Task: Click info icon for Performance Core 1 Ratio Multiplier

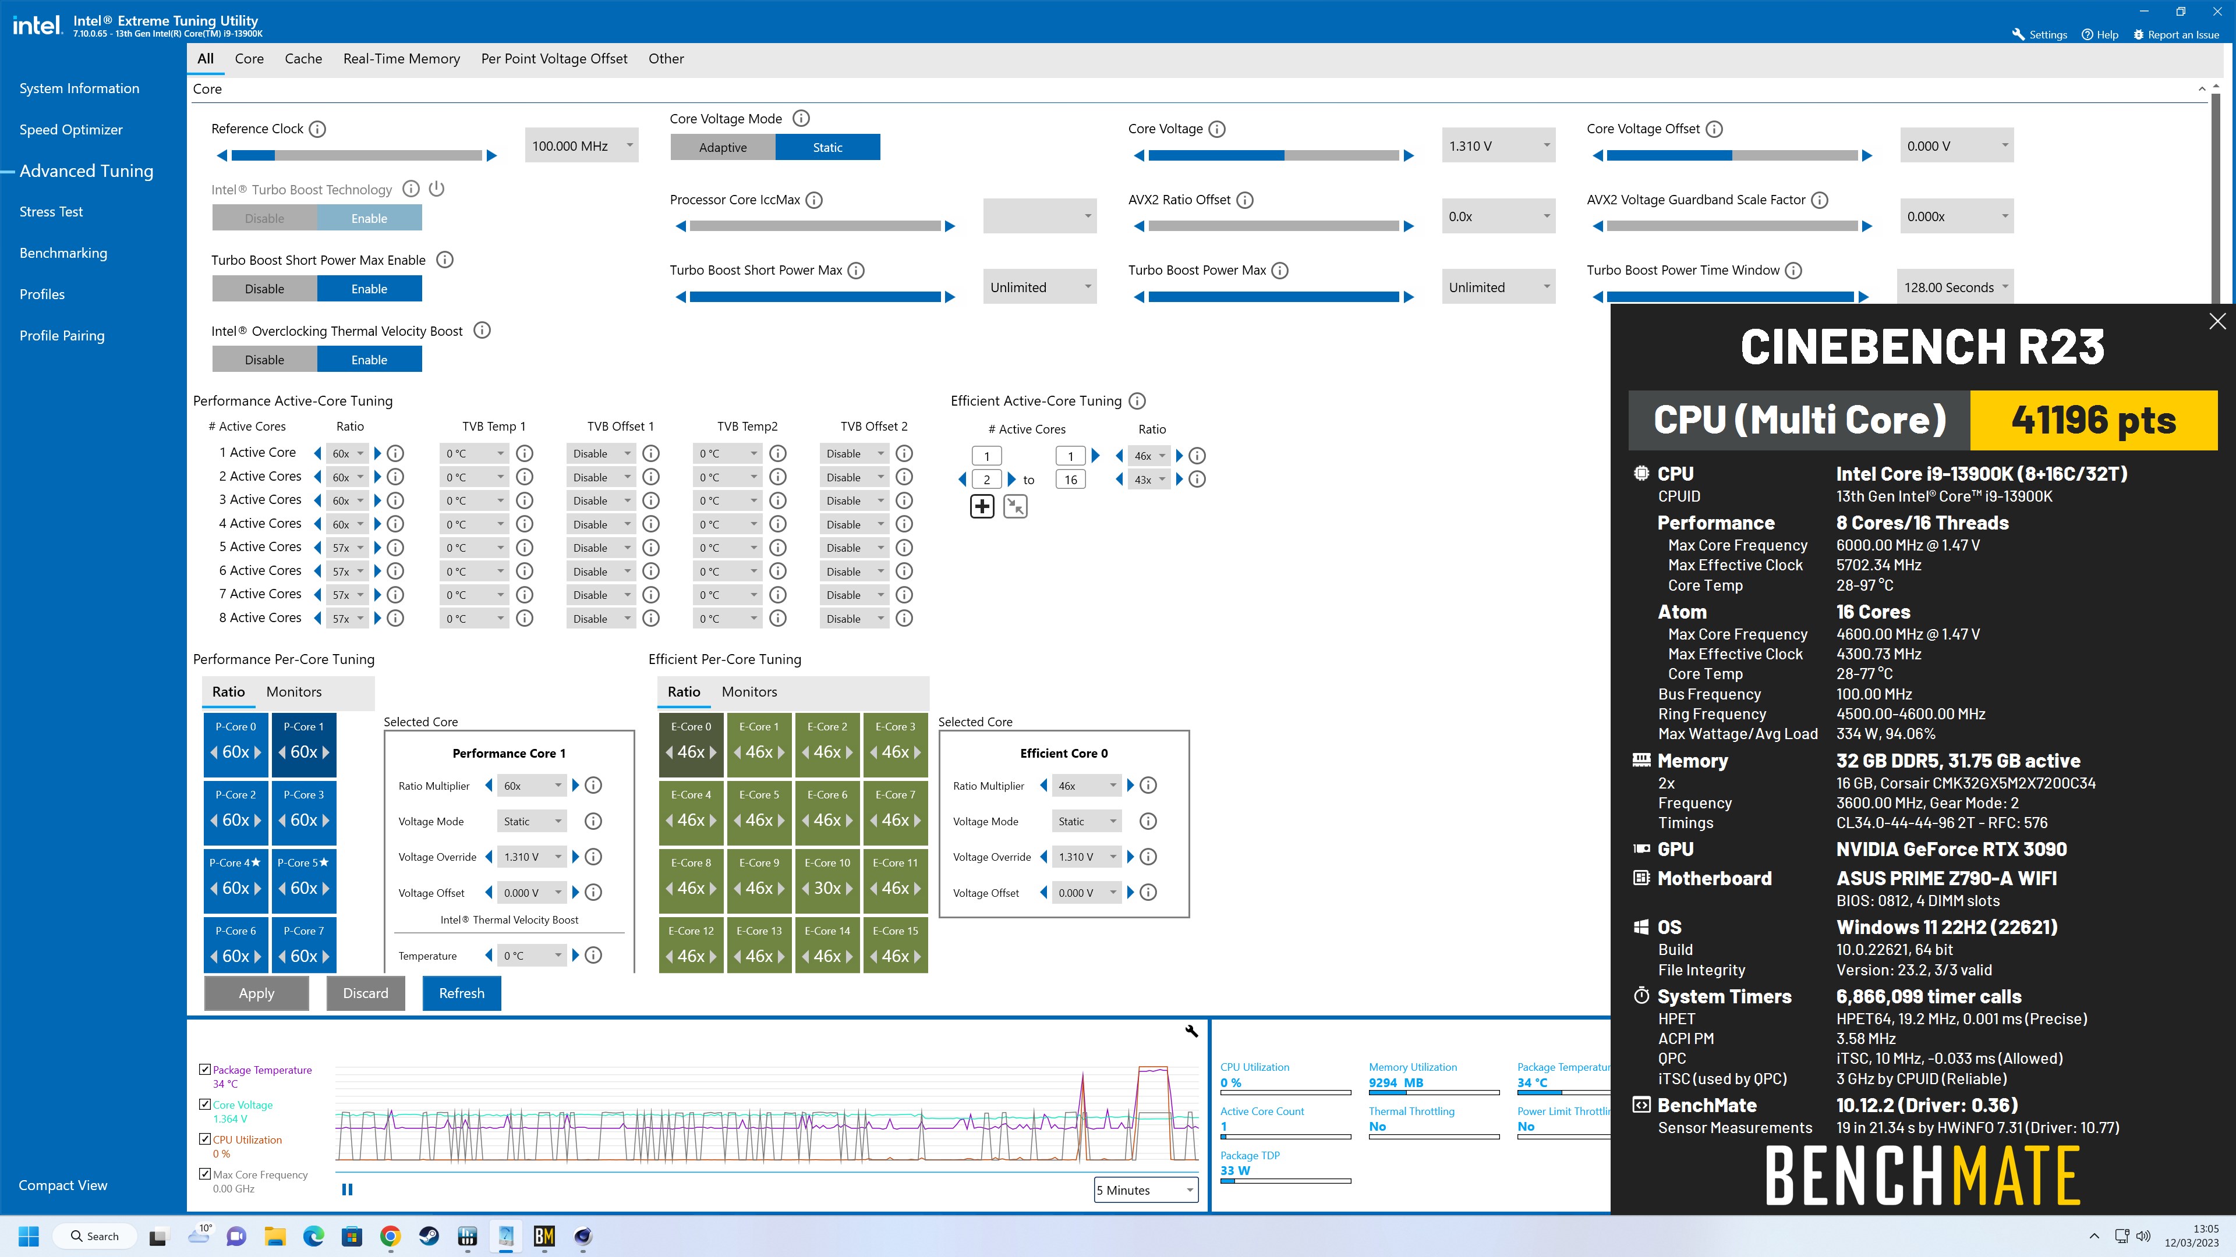Action: coord(593,785)
